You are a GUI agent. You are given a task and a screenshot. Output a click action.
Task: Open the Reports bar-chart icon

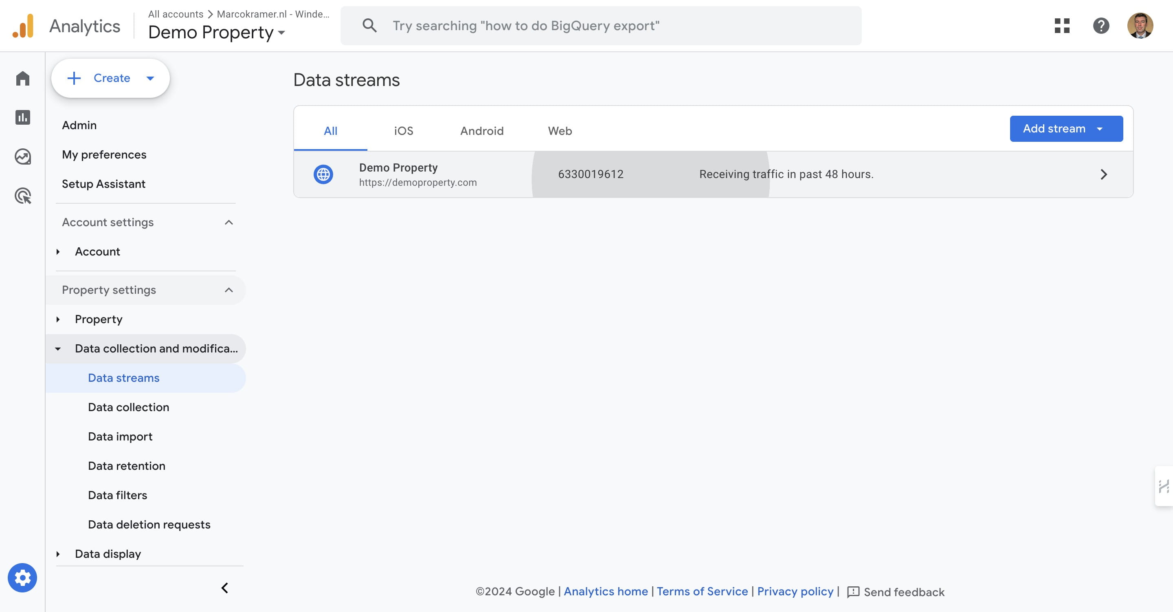(x=22, y=118)
